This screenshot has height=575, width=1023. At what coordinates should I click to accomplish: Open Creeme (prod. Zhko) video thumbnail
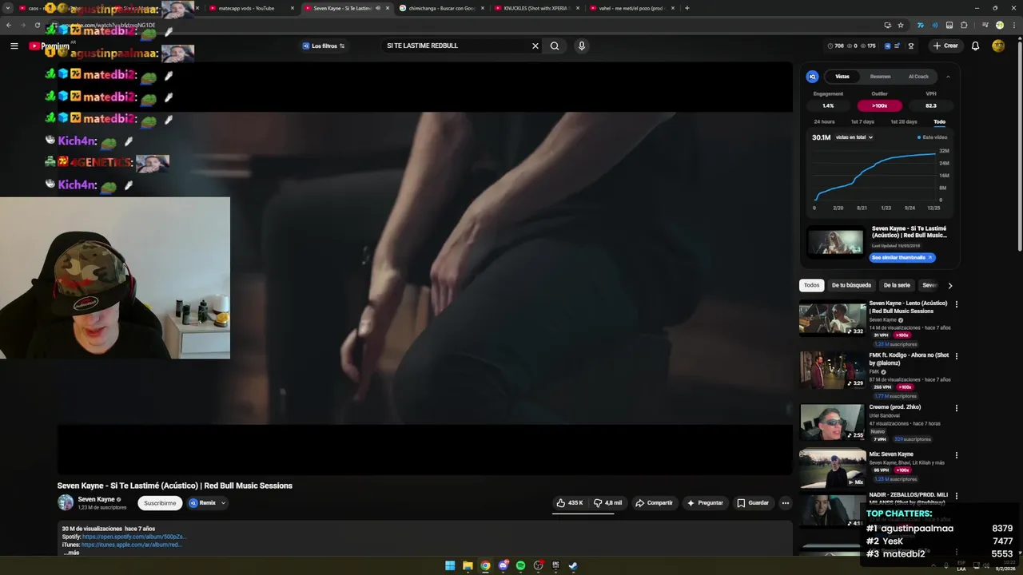833,422
